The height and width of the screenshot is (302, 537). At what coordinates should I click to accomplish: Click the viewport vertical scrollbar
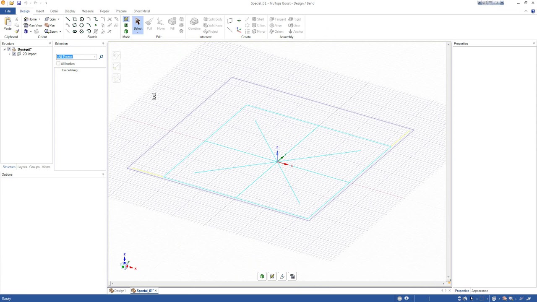click(448, 161)
